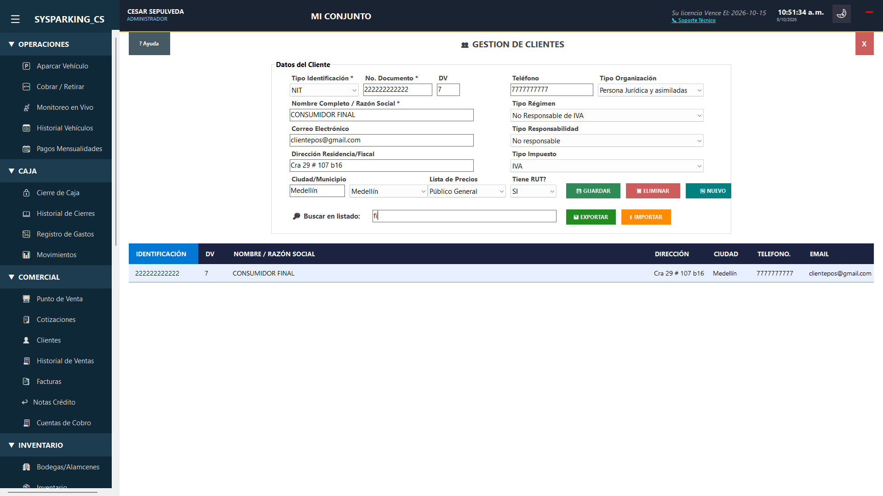This screenshot has height=496, width=883.
Task: Click the Registro de Gastos icon
Action: pos(26,234)
